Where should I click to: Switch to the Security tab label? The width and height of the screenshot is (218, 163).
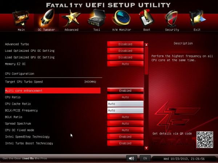pos(172,30)
